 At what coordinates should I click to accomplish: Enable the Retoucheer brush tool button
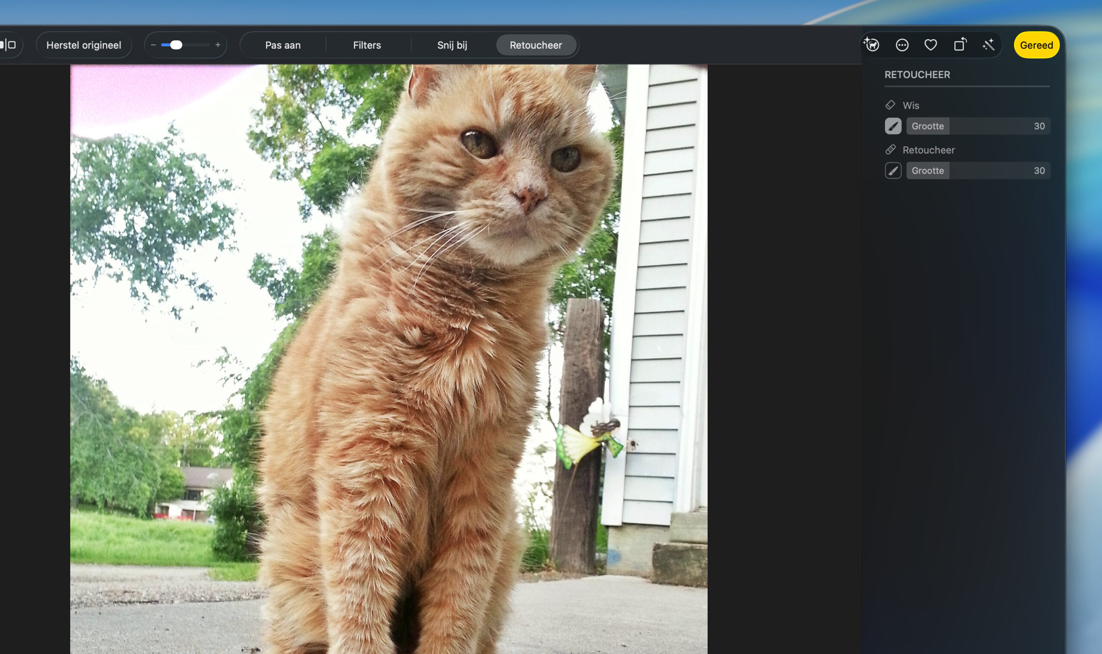point(893,170)
